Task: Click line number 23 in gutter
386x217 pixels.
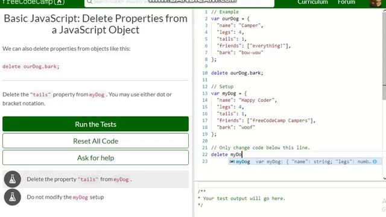Action: click(205, 161)
